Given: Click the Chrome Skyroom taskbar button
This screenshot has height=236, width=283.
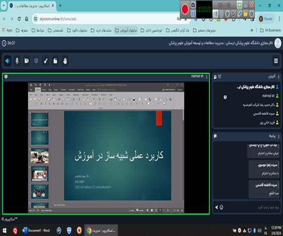Looking at the screenshot, I should [x=101, y=230].
